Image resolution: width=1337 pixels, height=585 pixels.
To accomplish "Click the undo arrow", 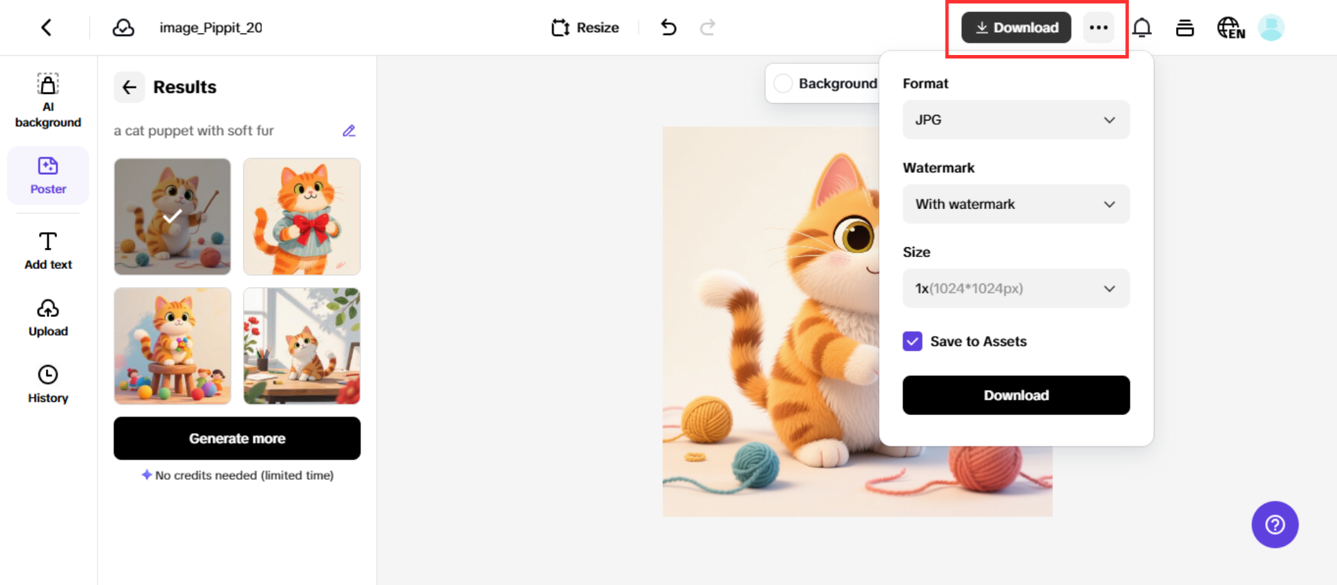I will pyautogui.click(x=668, y=28).
